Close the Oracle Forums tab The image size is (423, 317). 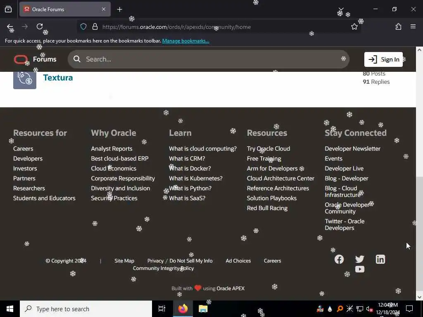(104, 9)
